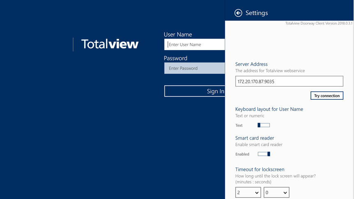The height and width of the screenshot is (199, 354).
Task: Click the Server Address heading
Action: 251,64
